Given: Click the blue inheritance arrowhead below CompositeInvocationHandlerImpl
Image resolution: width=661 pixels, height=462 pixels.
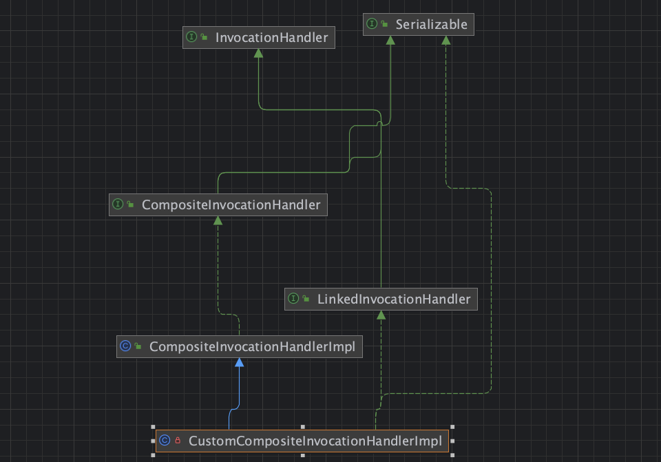Looking at the screenshot, I should coord(239,363).
